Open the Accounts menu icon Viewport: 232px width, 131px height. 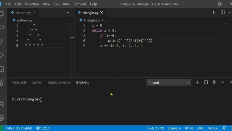(x=1, y=104)
